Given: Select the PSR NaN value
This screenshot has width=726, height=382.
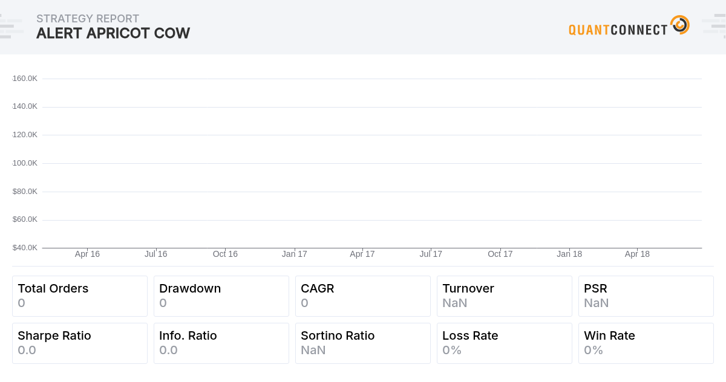Looking at the screenshot, I should (x=597, y=303).
